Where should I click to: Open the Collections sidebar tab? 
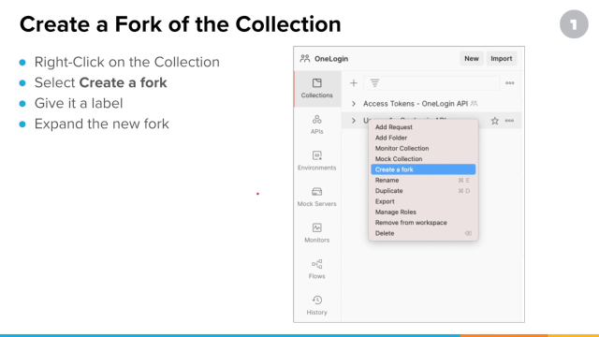(316, 88)
